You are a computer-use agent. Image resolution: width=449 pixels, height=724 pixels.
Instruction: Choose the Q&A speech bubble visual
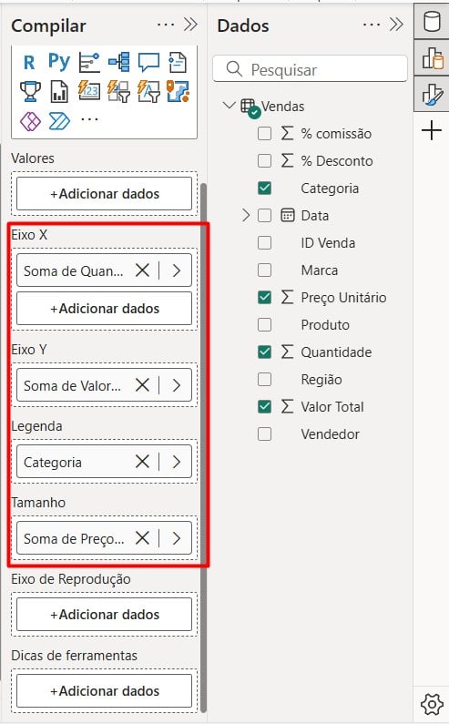148,62
